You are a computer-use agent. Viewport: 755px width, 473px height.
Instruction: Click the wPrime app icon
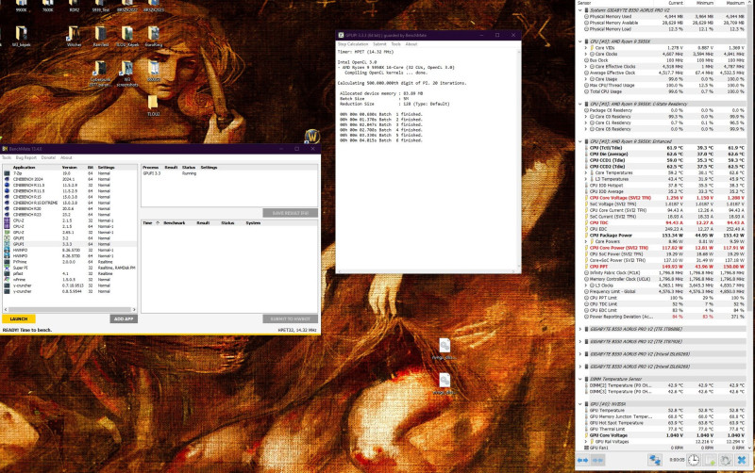[x=7, y=279]
